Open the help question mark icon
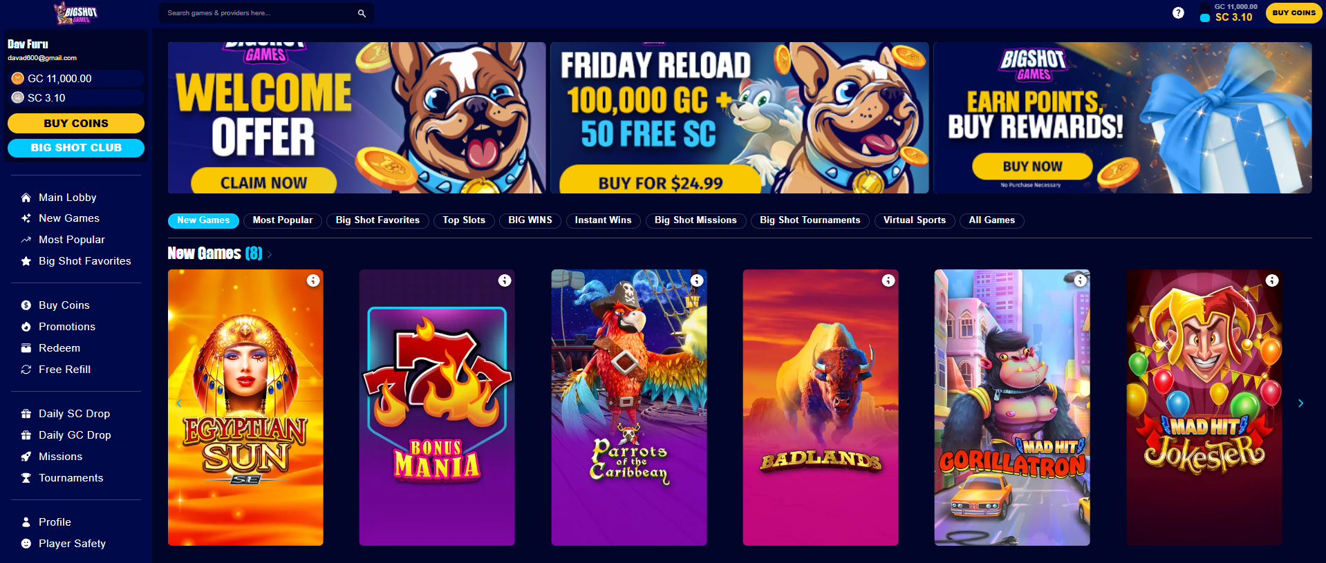The width and height of the screenshot is (1326, 563). pyautogui.click(x=1178, y=13)
